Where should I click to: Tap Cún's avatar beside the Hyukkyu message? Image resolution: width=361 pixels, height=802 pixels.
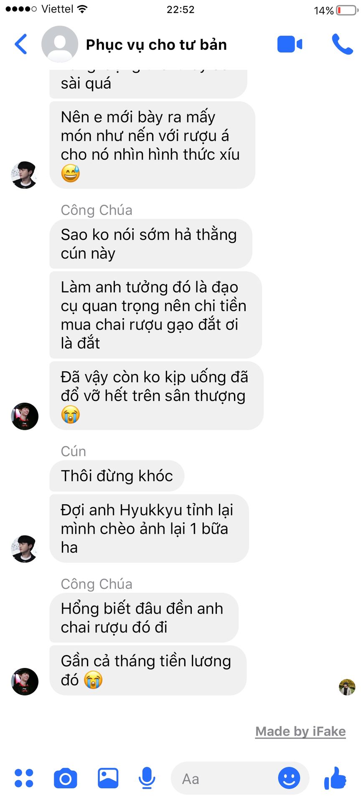[x=25, y=549]
